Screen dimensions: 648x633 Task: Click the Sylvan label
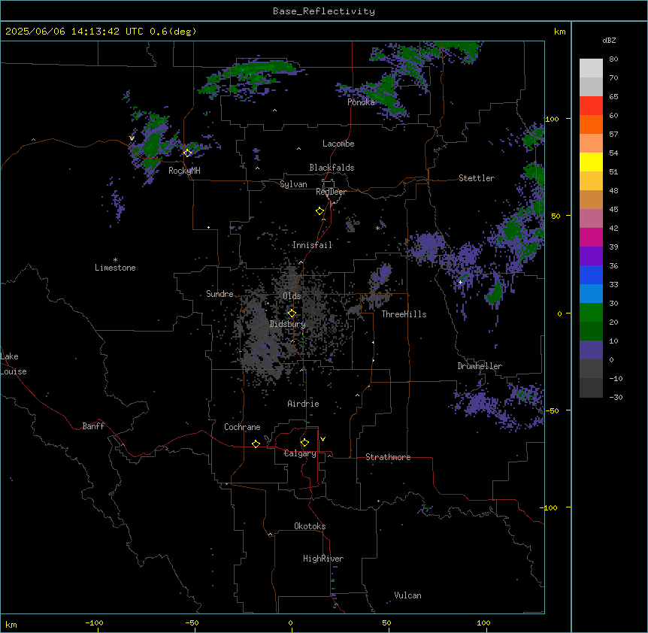pos(293,184)
